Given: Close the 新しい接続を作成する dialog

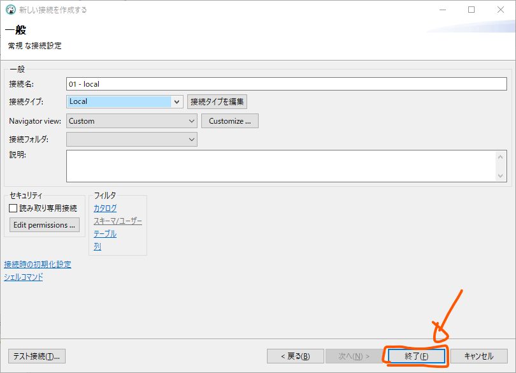Looking at the screenshot, I should click(x=501, y=10).
